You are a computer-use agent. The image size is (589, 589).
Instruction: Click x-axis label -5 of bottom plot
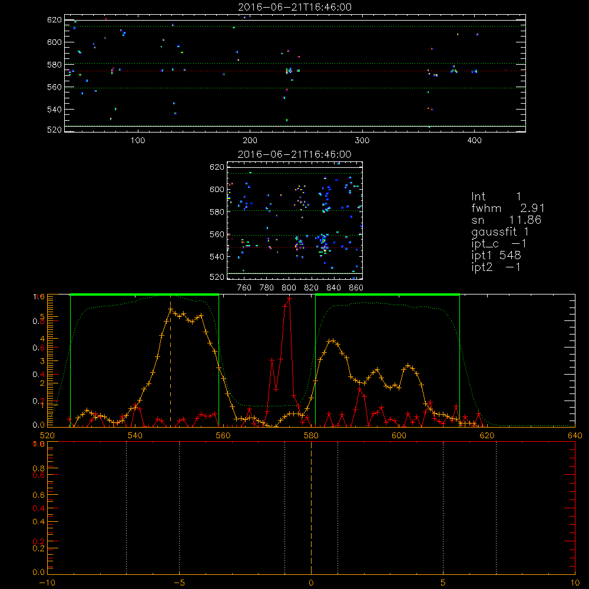click(x=180, y=583)
